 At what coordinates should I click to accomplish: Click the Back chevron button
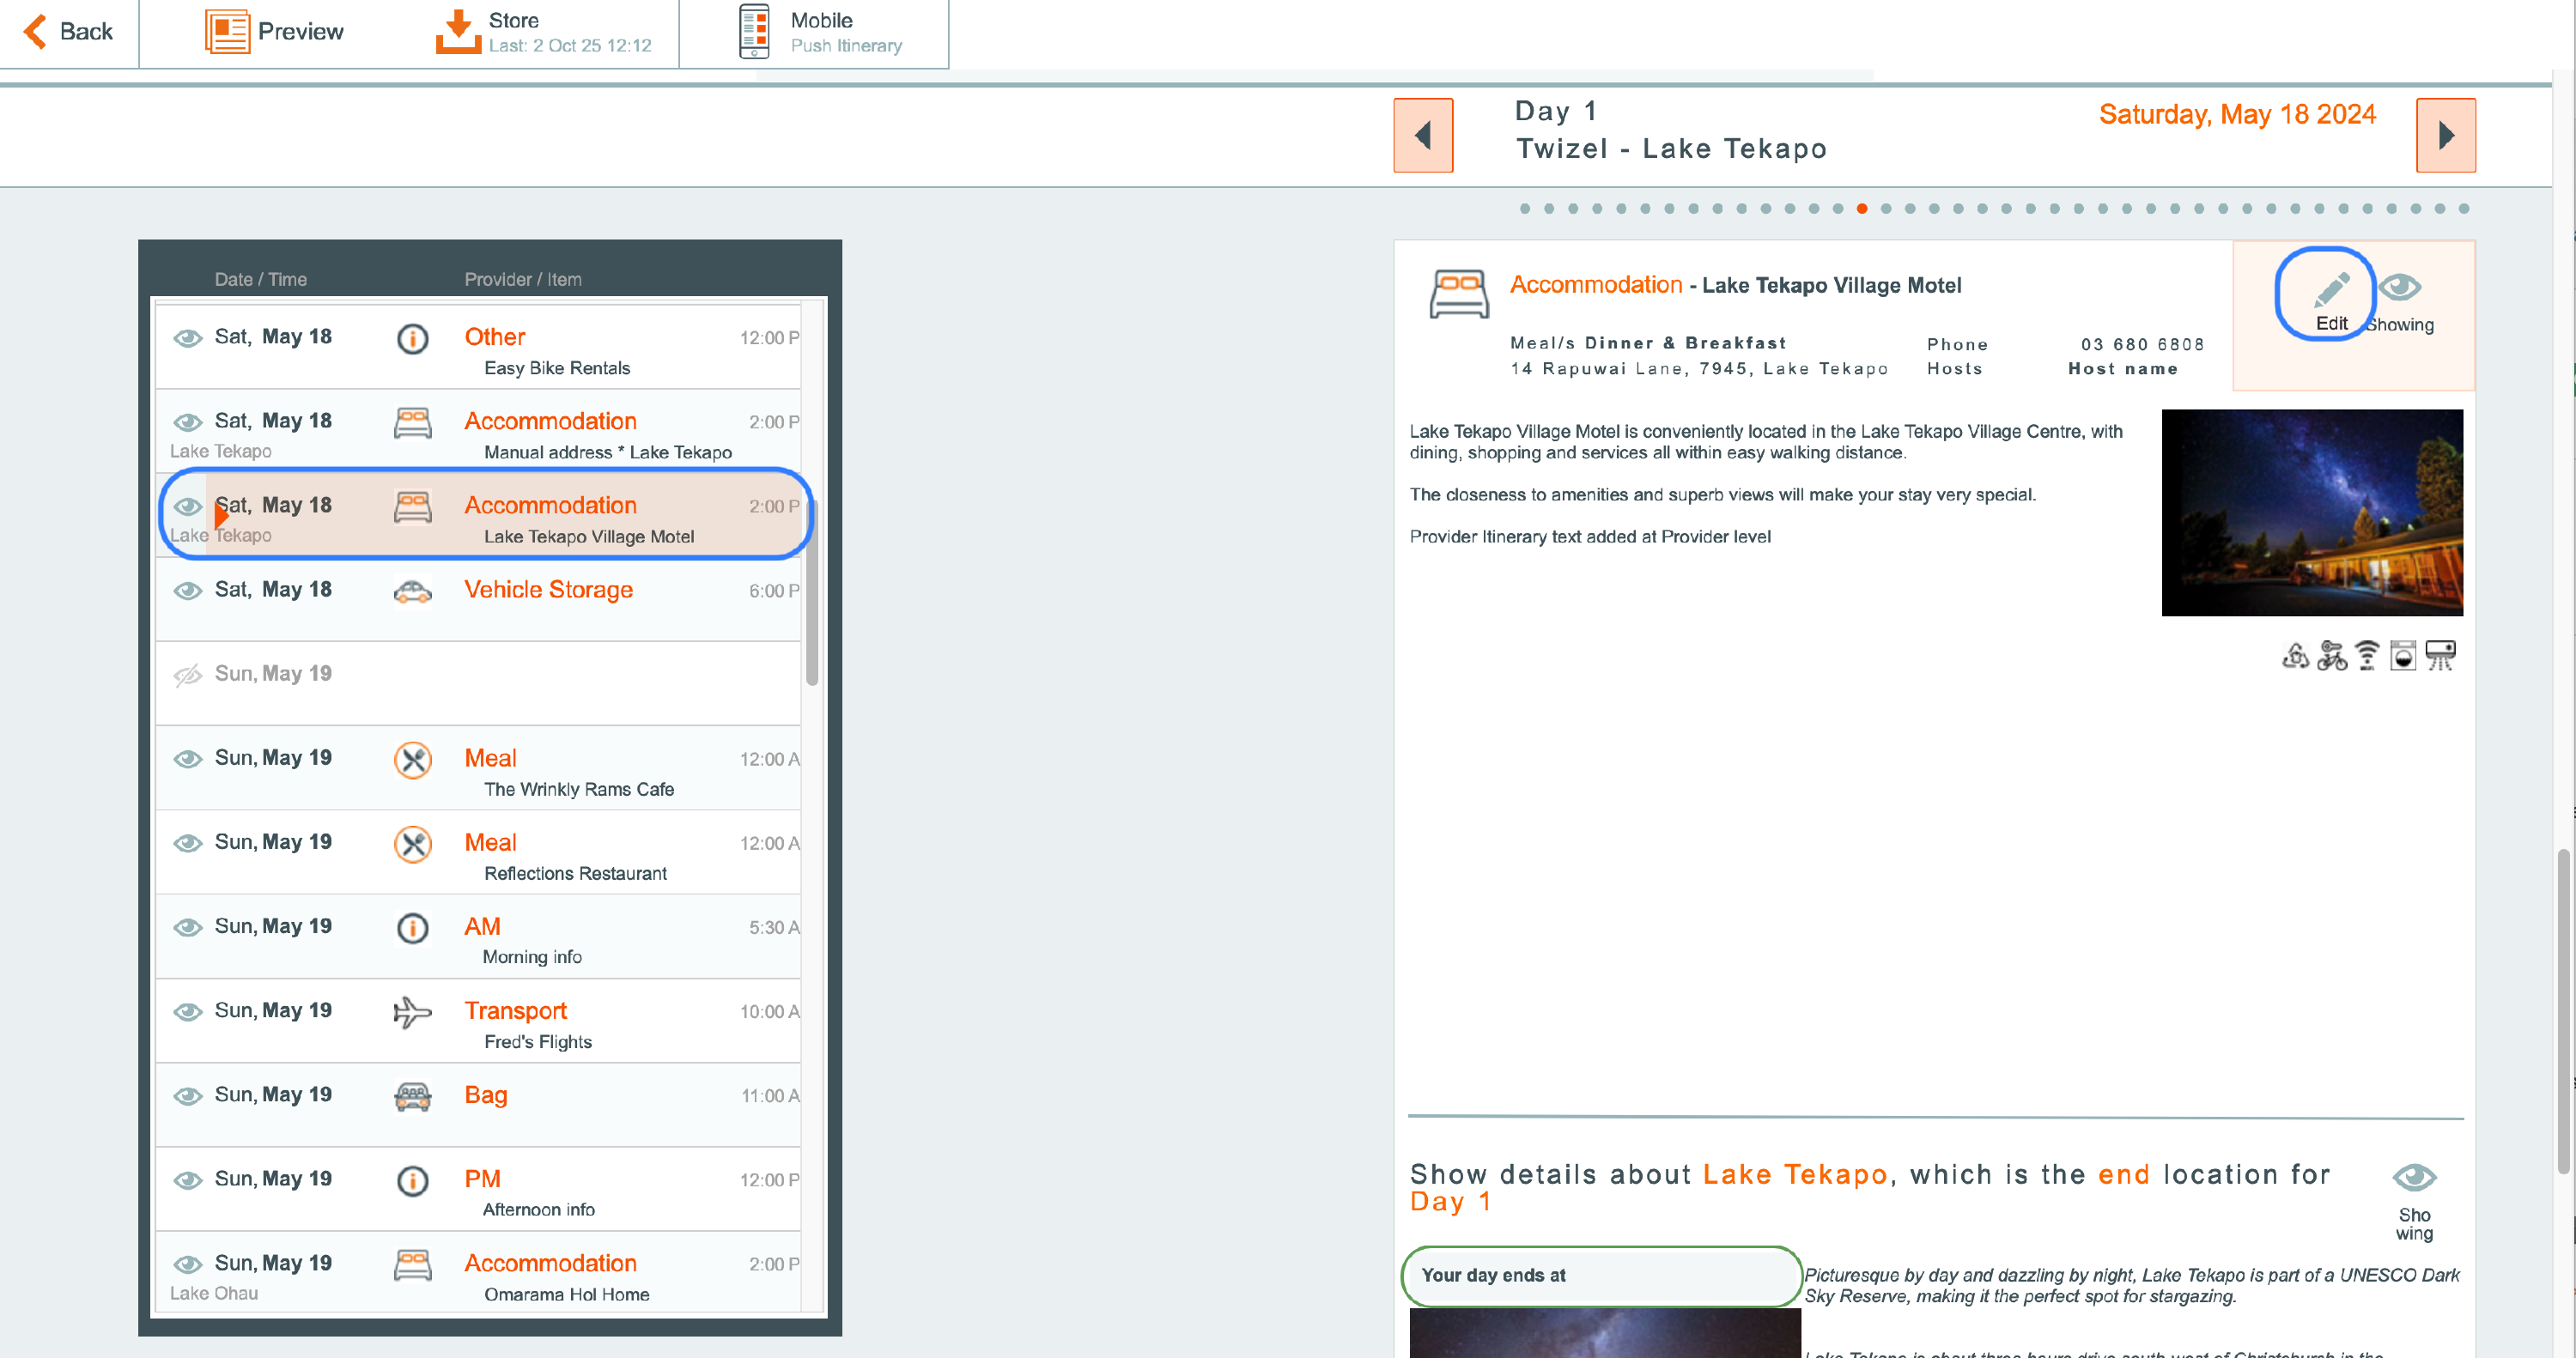[36, 32]
